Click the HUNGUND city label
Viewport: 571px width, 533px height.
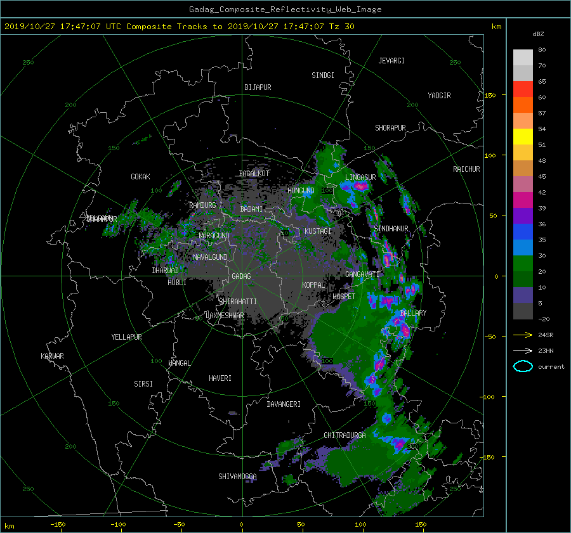click(x=301, y=191)
